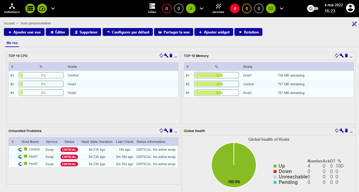Refresh the Global Health widget
This screenshot has width=359, height=192.
[x=336, y=131]
